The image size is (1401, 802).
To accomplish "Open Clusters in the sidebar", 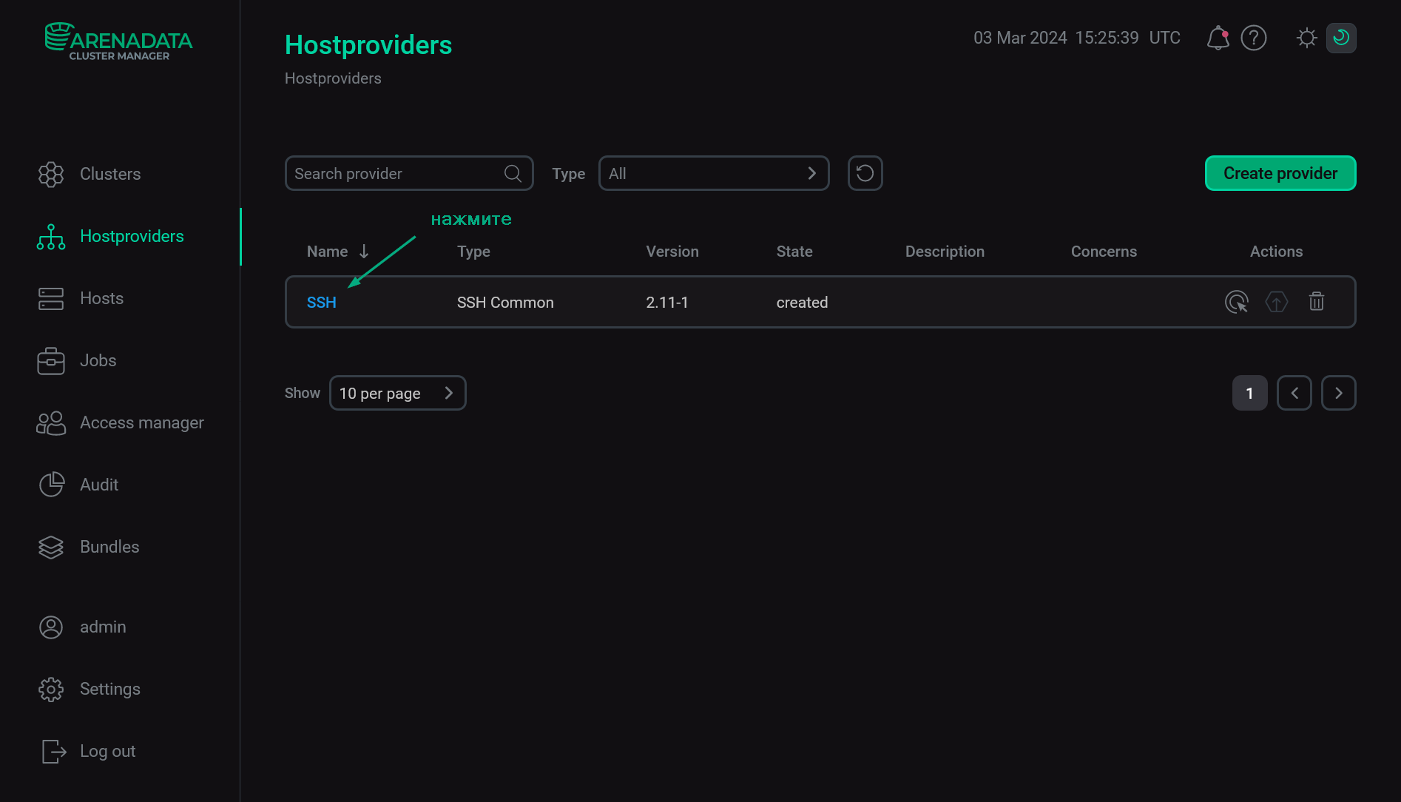I will (109, 174).
